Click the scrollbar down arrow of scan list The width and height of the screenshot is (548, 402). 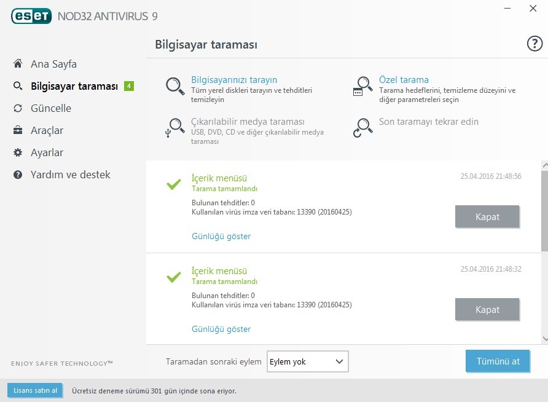tap(545, 339)
